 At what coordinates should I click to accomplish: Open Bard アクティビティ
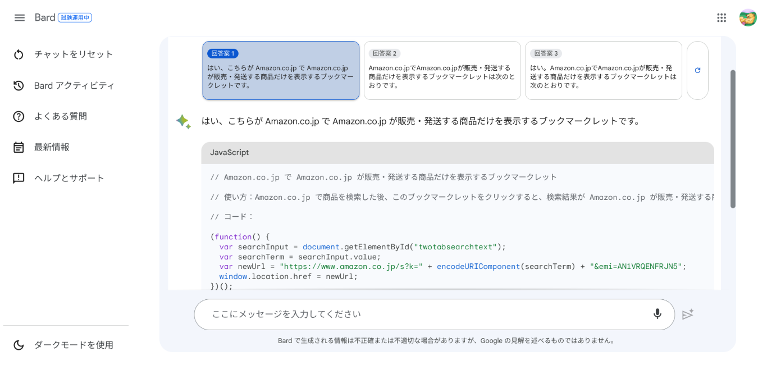coord(74,85)
